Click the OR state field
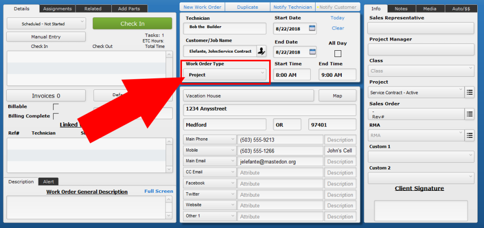Viewport: 484px width, 228px height. tap(287, 125)
